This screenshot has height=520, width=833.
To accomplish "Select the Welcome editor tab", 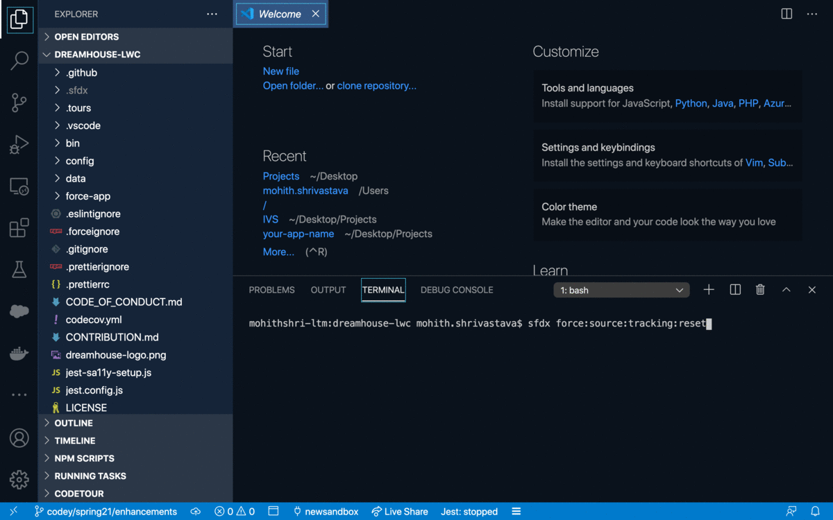I will click(280, 14).
